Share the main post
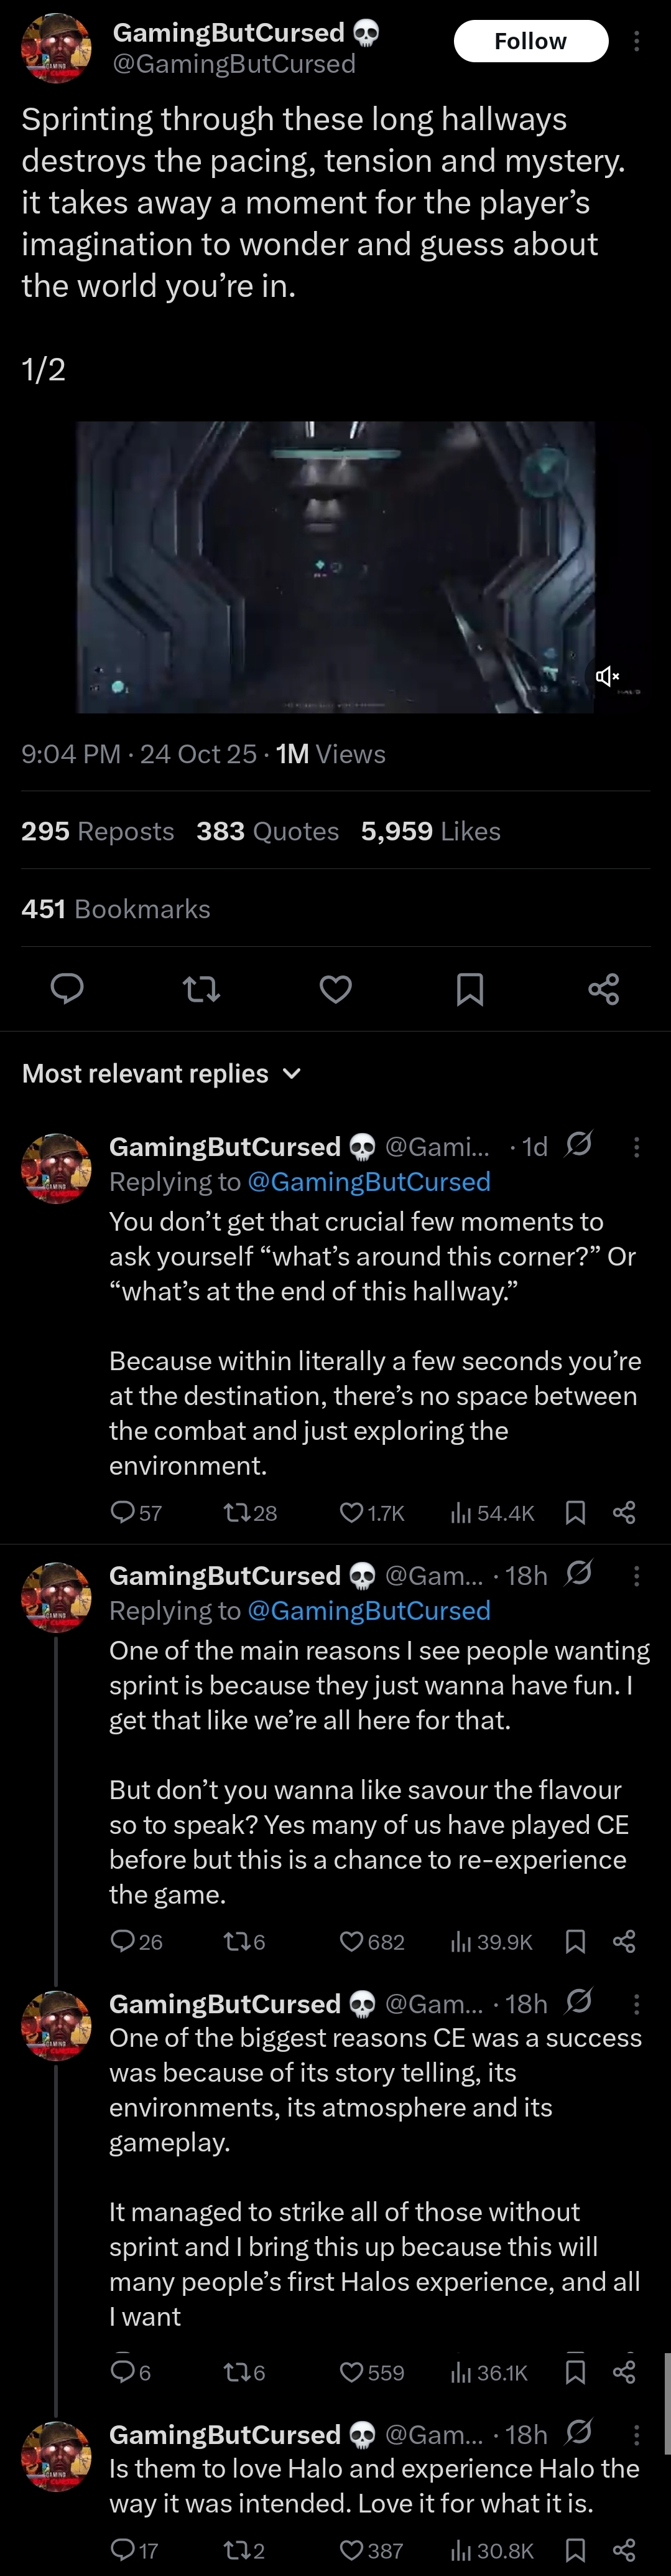This screenshot has height=2576, width=671. tap(603, 989)
